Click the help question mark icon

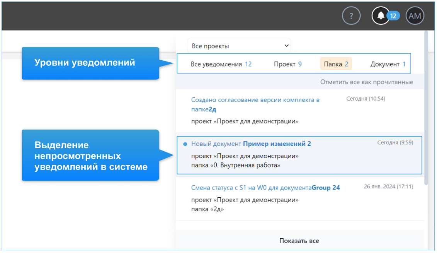(x=351, y=16)
